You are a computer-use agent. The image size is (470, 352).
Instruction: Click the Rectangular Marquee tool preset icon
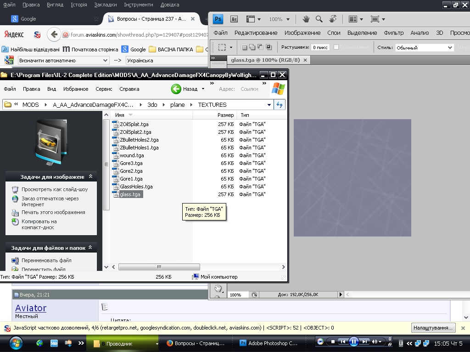[222, 47]
